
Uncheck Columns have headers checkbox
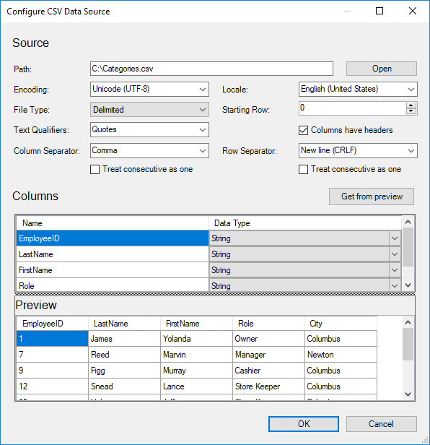[303, 130]
